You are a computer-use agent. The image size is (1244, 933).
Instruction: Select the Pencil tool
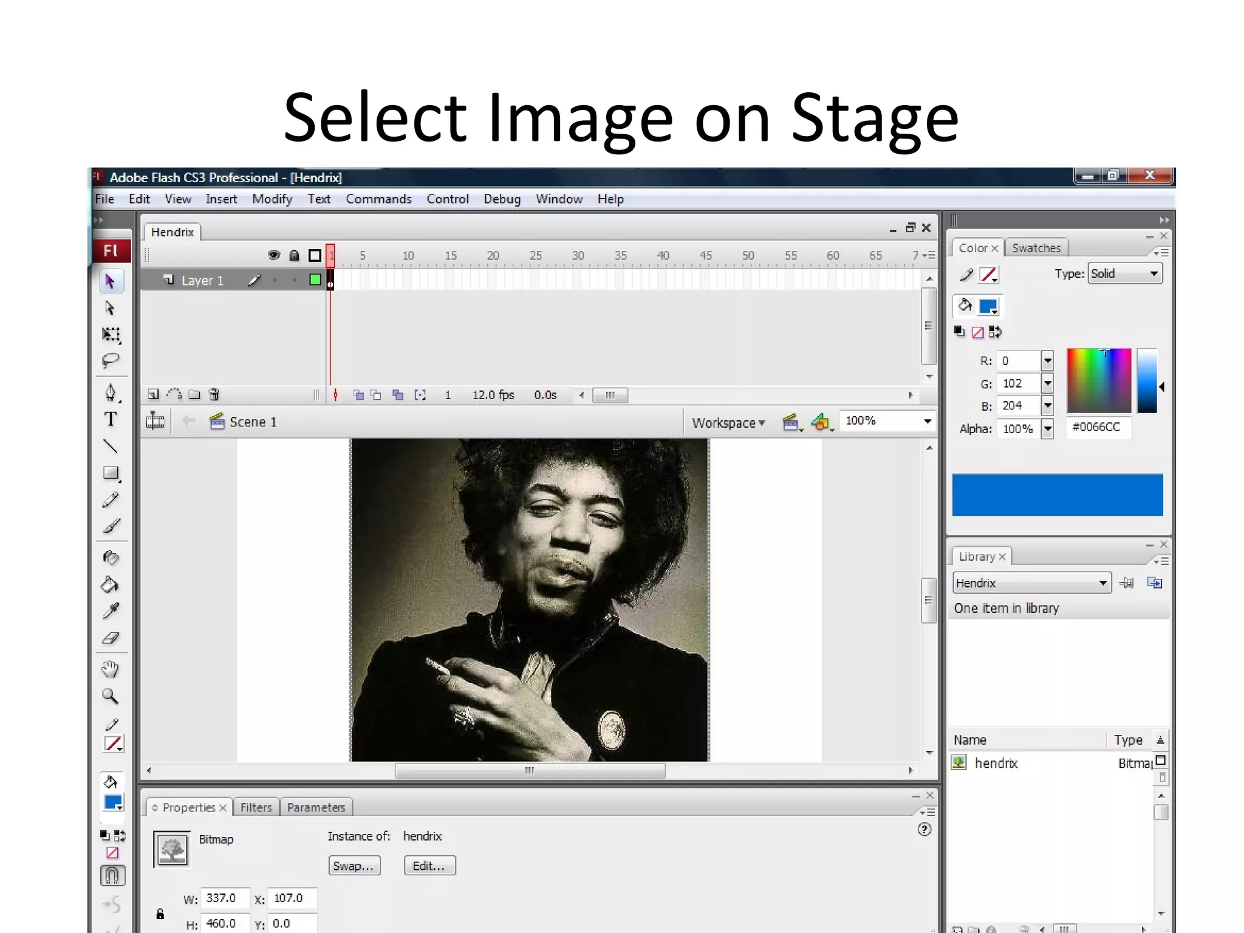pos(111,500)
